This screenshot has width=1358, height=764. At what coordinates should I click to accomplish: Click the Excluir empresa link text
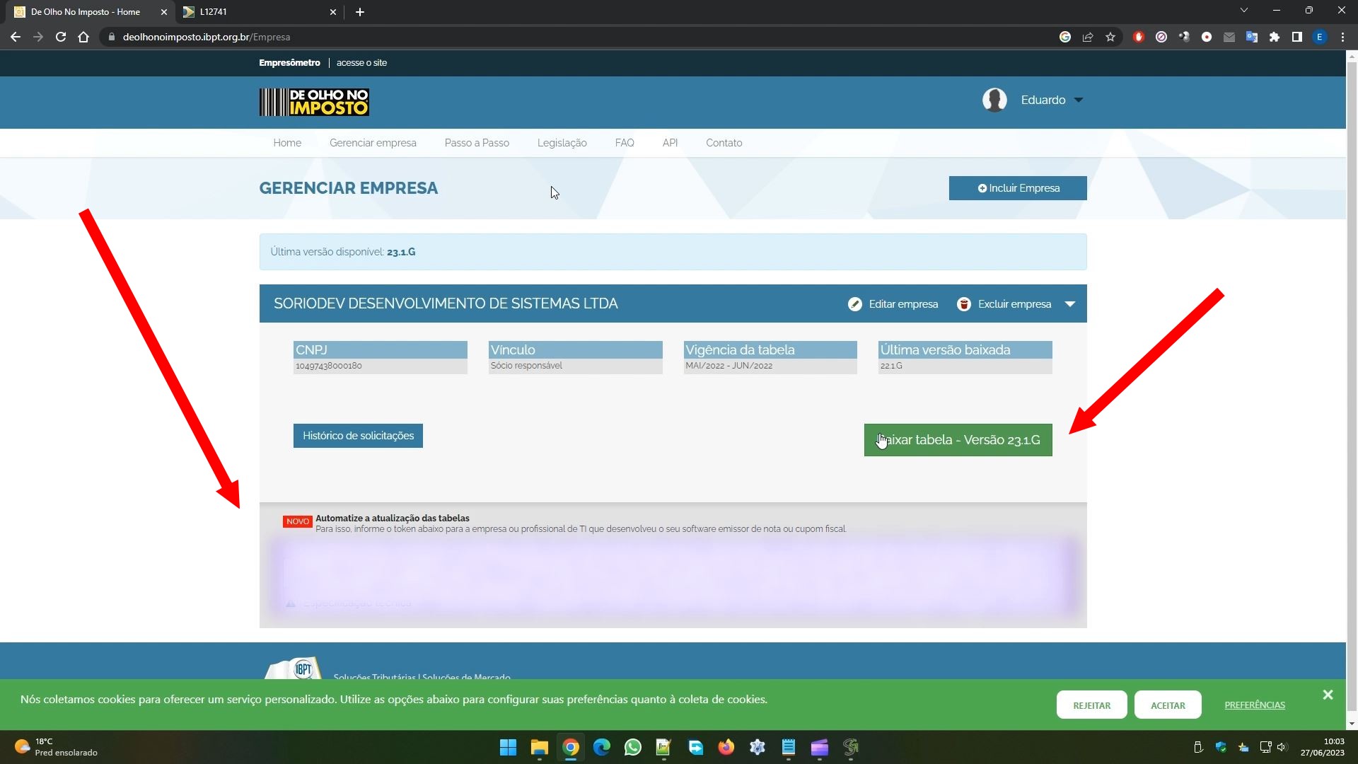coord(1014,304)
